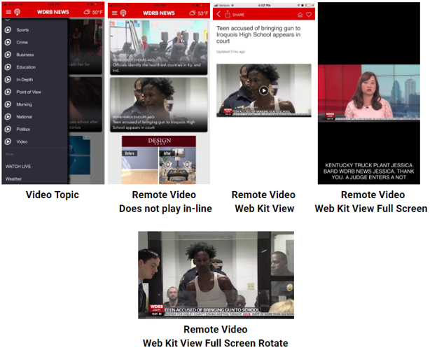Tap the 53°F weather indicator
The image size is (430, 350).
click(x=199, y=13)
